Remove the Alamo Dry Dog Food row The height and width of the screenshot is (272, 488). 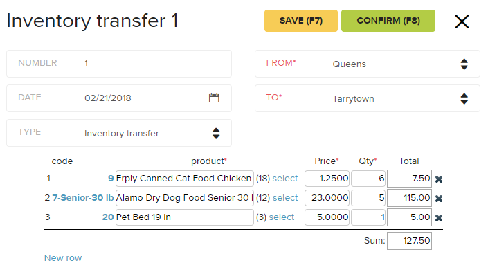pyautogui.click(x=439, y=199)
